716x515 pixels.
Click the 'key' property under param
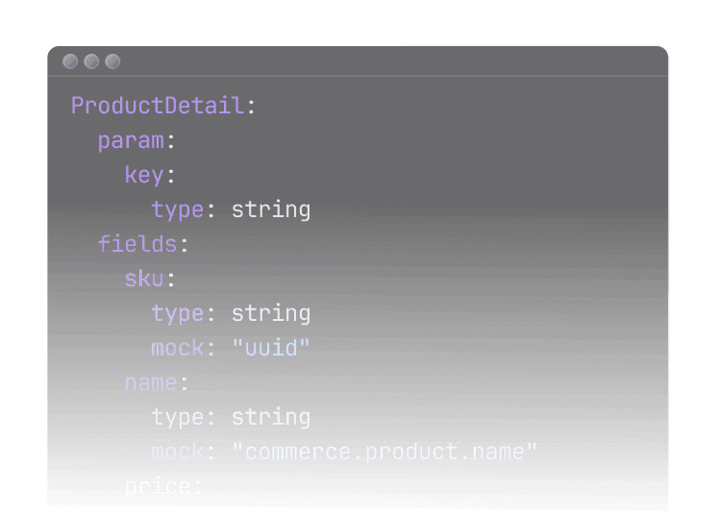coord(144,175)
